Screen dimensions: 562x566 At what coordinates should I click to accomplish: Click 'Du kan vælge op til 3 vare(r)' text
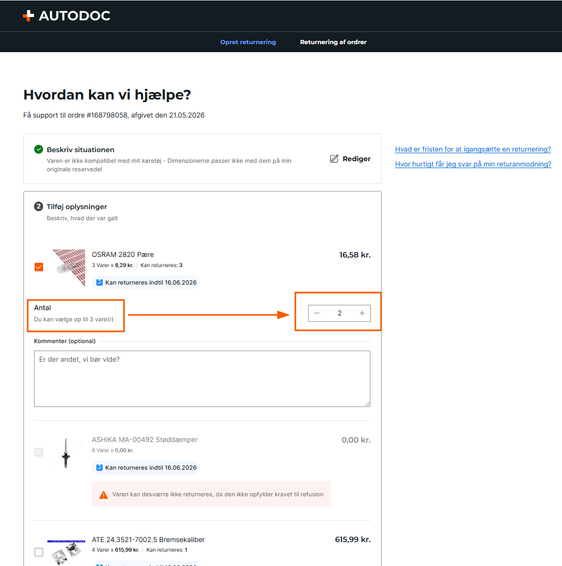coord(73,319)
